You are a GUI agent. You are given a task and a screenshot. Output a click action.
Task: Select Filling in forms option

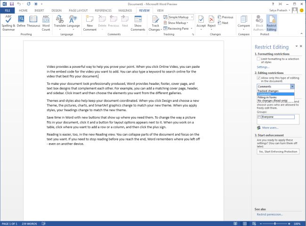point(275,97)
